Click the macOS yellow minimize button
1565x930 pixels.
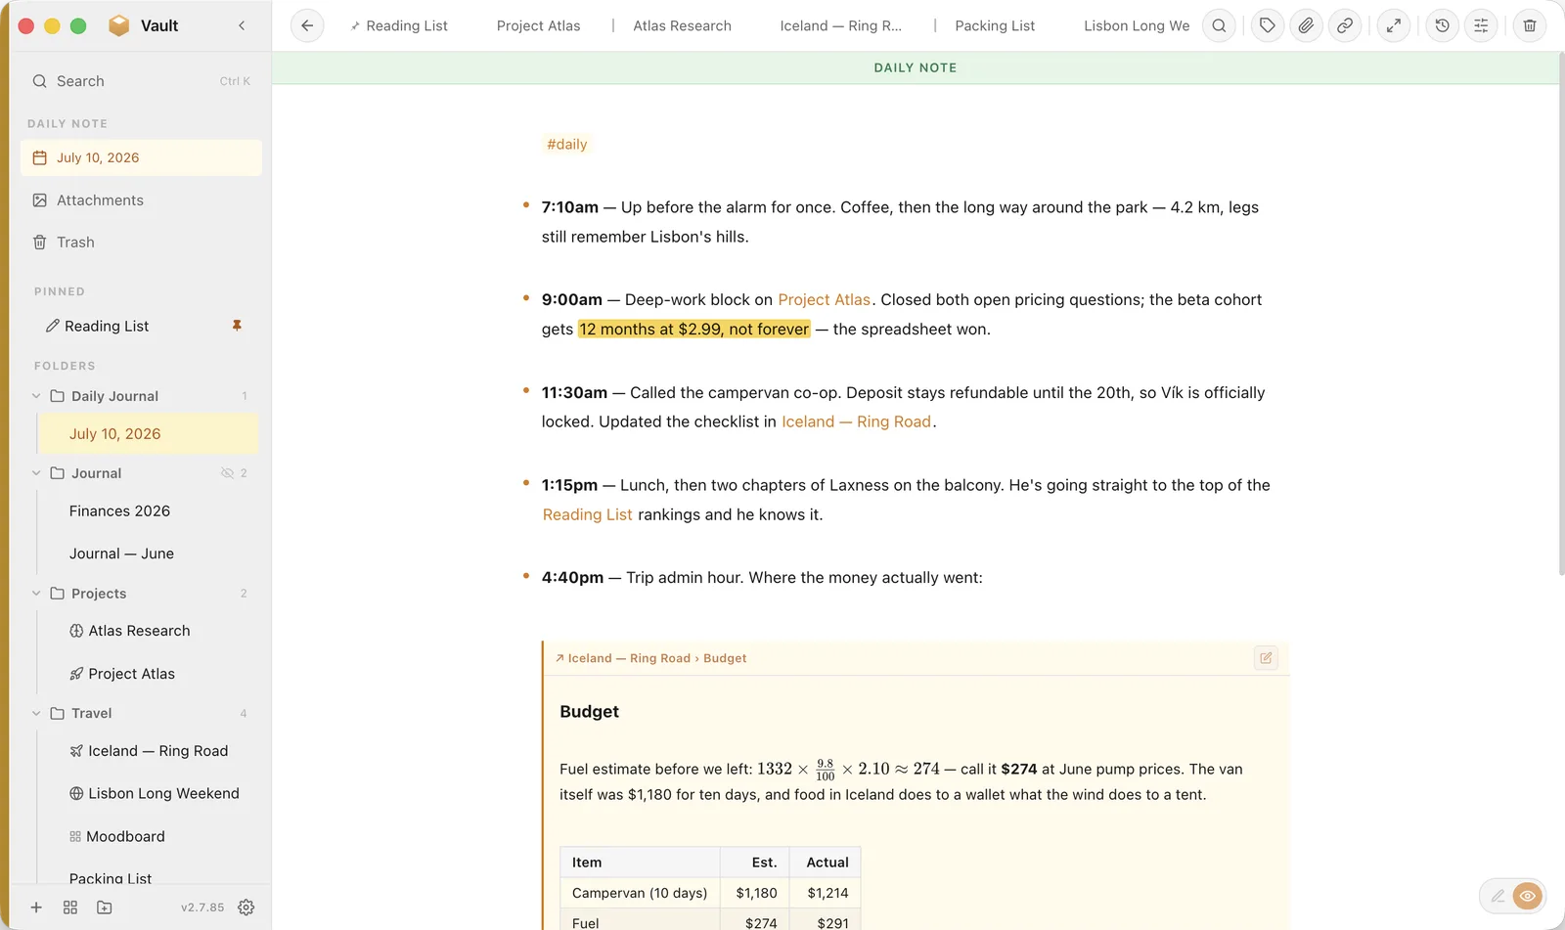[x=52, y=26]
